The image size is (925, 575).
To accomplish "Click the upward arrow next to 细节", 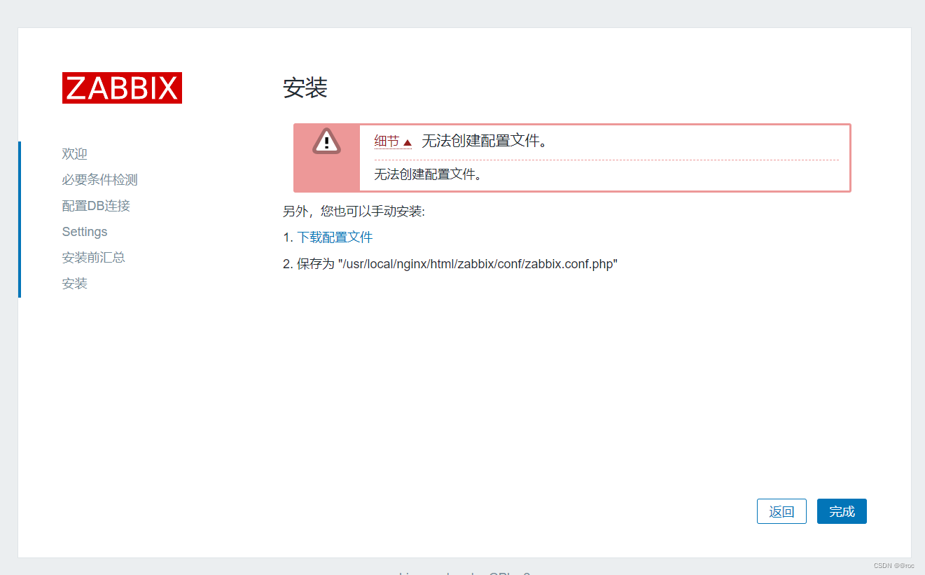I will click(x=409, y=140).
